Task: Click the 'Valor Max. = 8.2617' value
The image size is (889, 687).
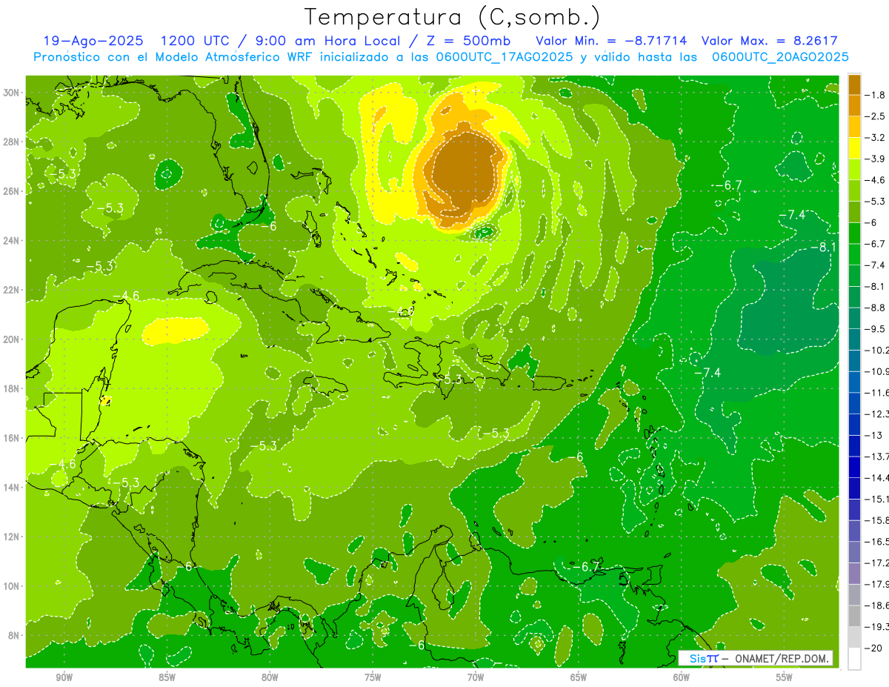Action: 769,41
